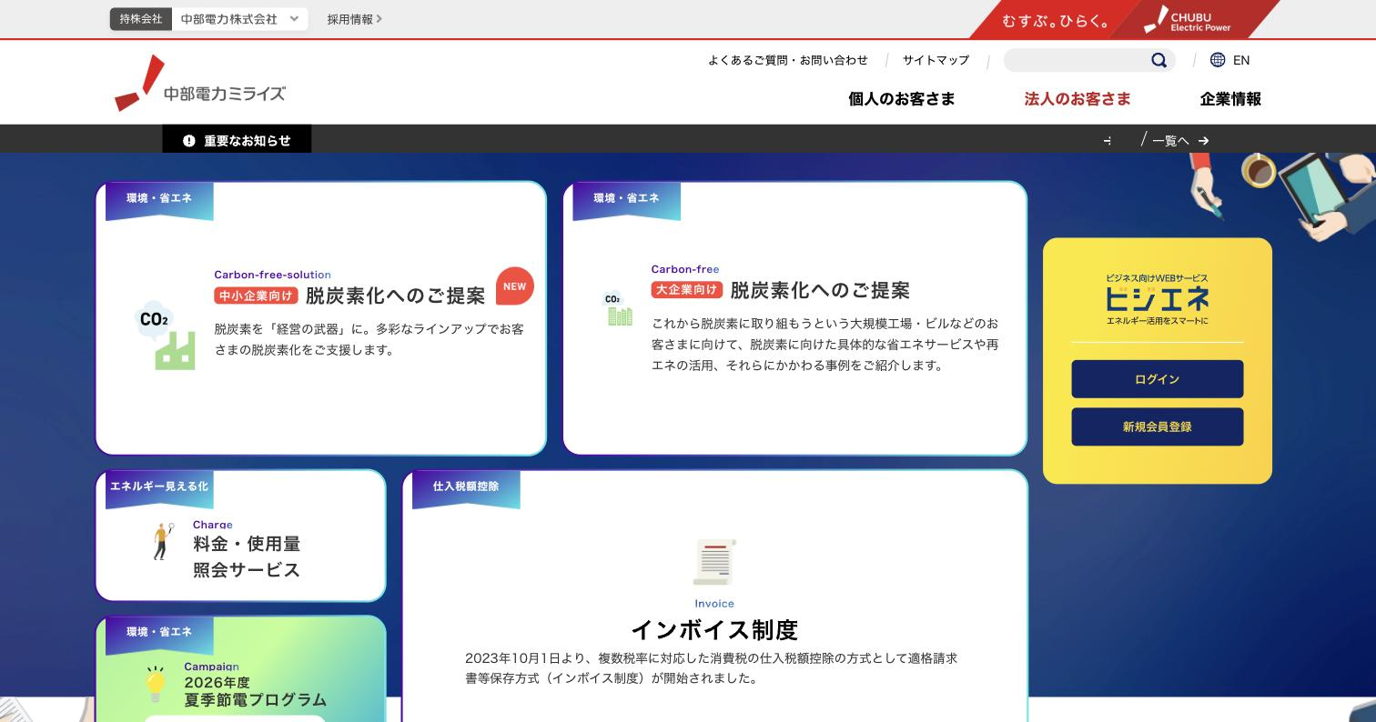Open the 重要なお知らせ tab
The image size is (1376, 722).
tap(237, 139)
